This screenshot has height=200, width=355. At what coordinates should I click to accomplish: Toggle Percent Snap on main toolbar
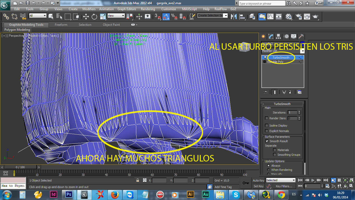[174, 16]
